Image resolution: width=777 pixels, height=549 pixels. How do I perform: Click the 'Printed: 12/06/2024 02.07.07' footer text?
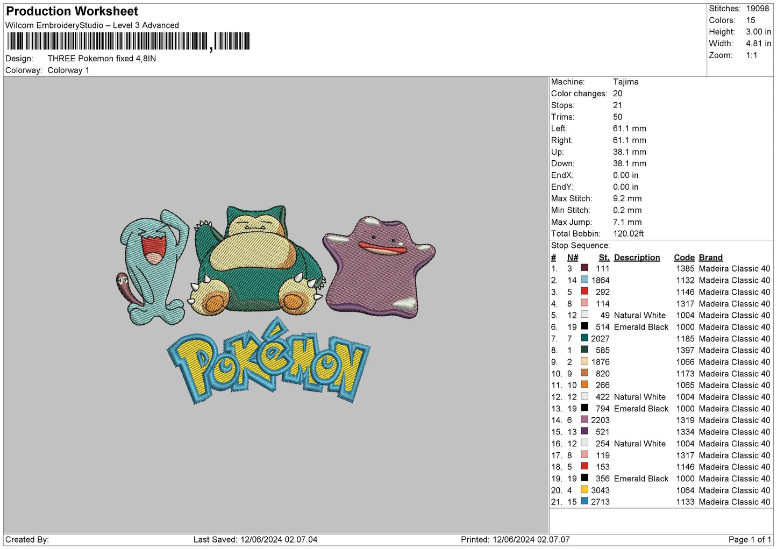tap(515, 539)
